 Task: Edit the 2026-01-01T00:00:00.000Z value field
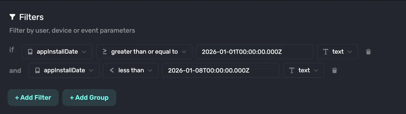(255, 52)
